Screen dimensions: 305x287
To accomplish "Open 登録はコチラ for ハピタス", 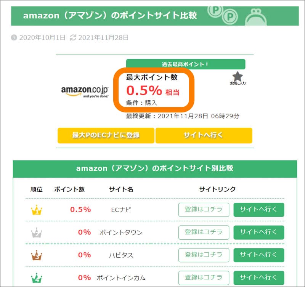I will [x=204, y=255].
